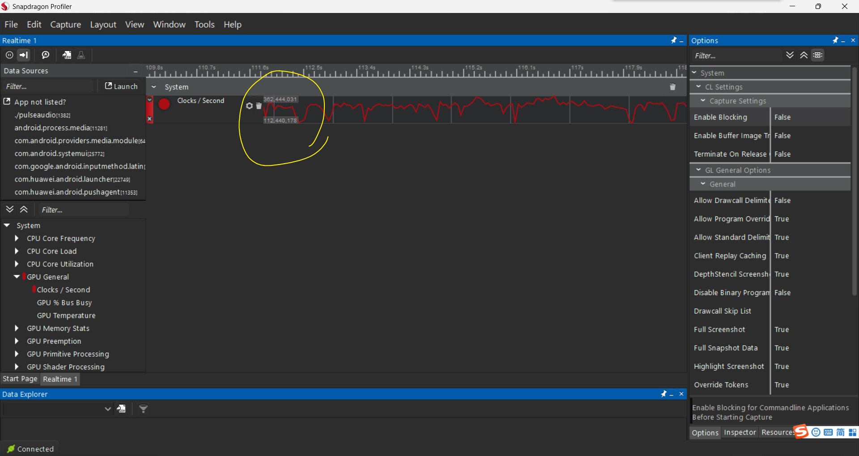Close the Clocks / Second track
The height and width of the screenshot is (456, 859).
tap(150, 119)
